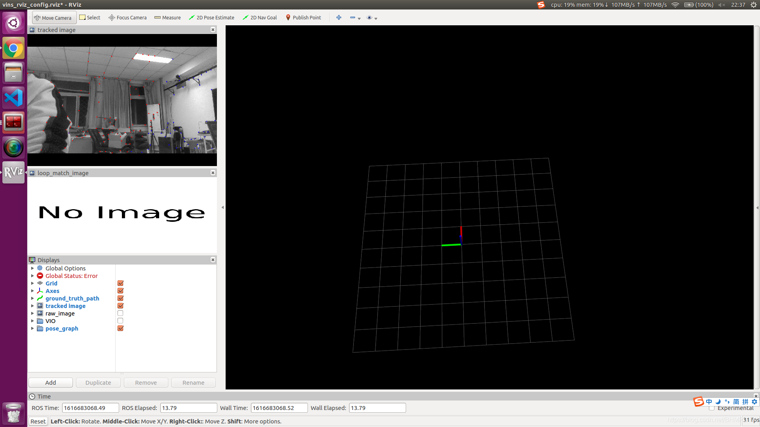Enable VIO display checkbox
Viewport: 760px width, 427px height.
pyautogui.click(x=120, y=321)
